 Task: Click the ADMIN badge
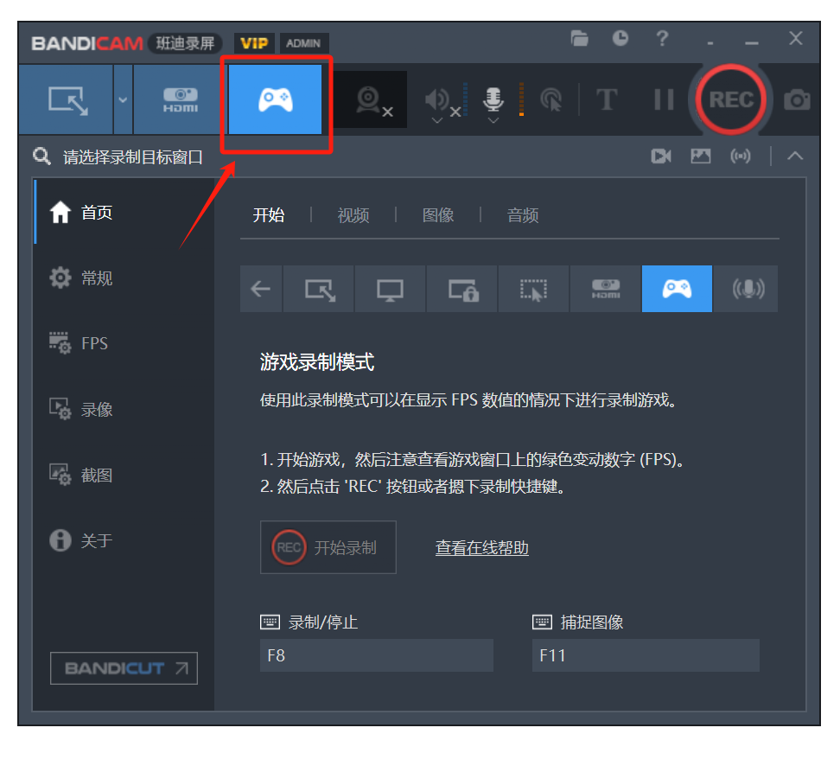(303, 43)
